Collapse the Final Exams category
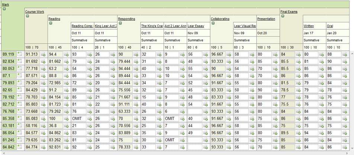The height and width of the screenshot is (155, 354). pos(283,16)
